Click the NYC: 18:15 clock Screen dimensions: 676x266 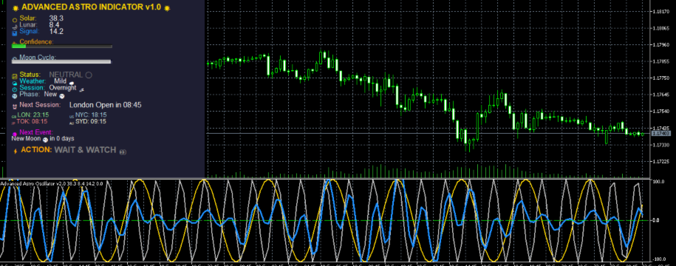point(91,115)
